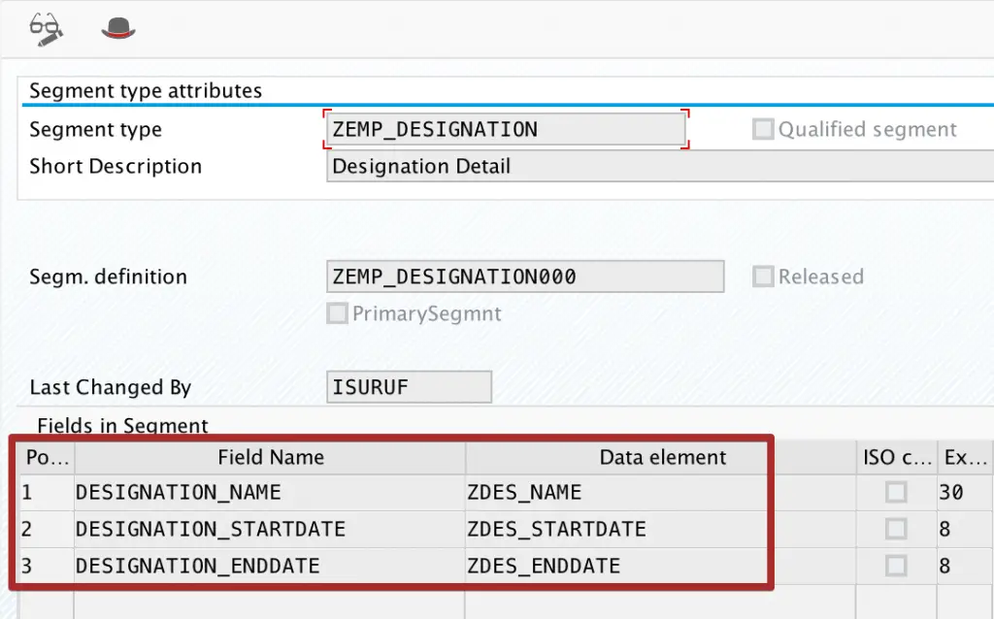Click the ISO c... column header
Screen dimensions: 994x619
point(896,457)
